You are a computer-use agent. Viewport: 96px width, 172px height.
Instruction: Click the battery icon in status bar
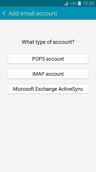79,3
